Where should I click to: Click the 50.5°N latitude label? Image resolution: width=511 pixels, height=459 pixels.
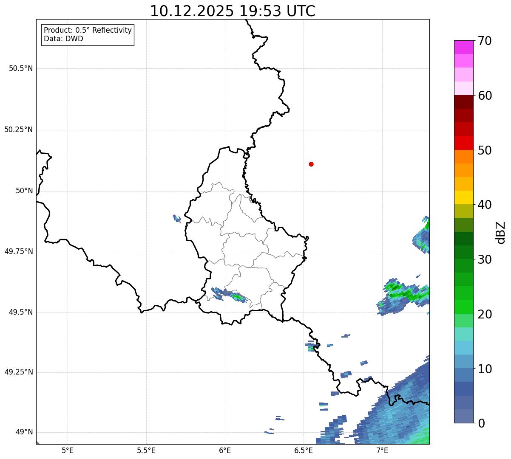click(20, 68)
